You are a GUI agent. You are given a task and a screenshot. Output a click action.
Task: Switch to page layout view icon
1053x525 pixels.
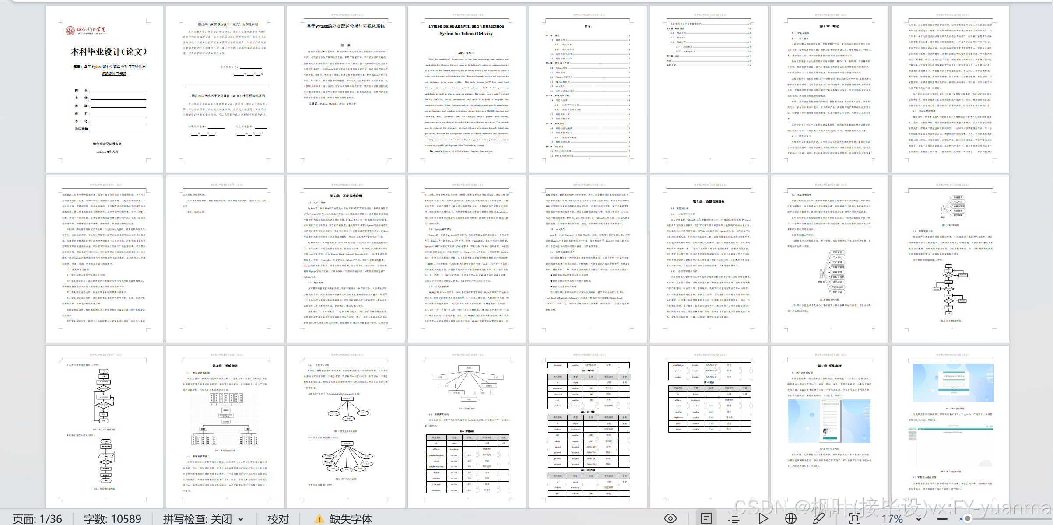coord(706,519)
